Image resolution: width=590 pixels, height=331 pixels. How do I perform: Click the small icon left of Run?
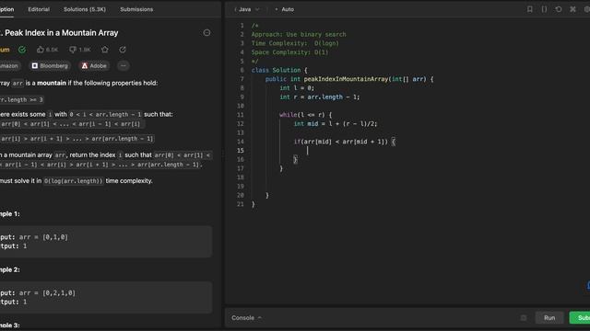pyautogui.click(x=524, y=318)
